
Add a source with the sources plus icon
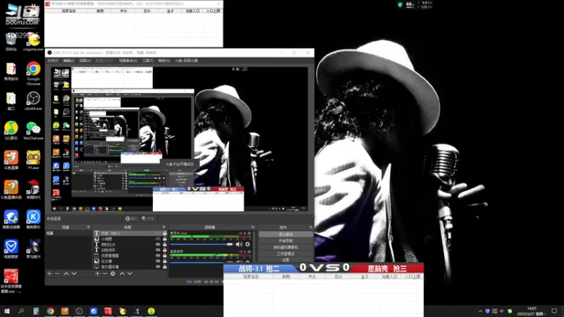coord(97,273)
